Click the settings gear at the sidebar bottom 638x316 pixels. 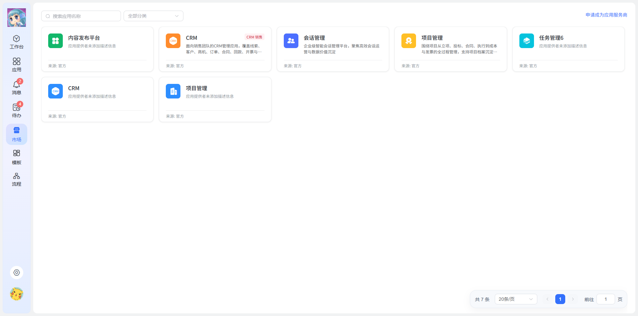[x=17, y=273]
